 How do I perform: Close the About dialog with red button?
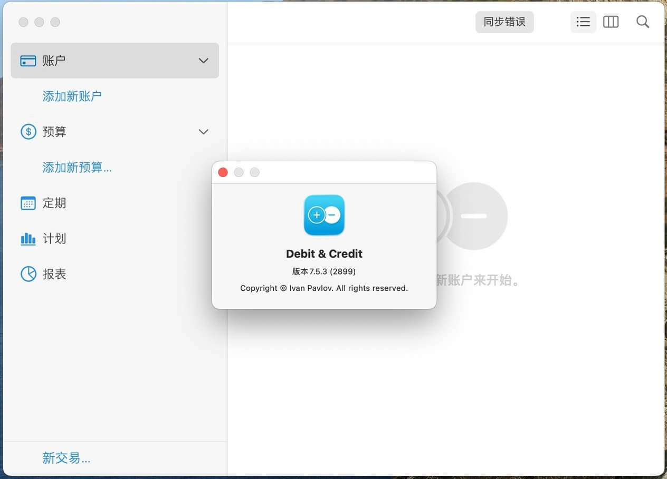[223, 173]
